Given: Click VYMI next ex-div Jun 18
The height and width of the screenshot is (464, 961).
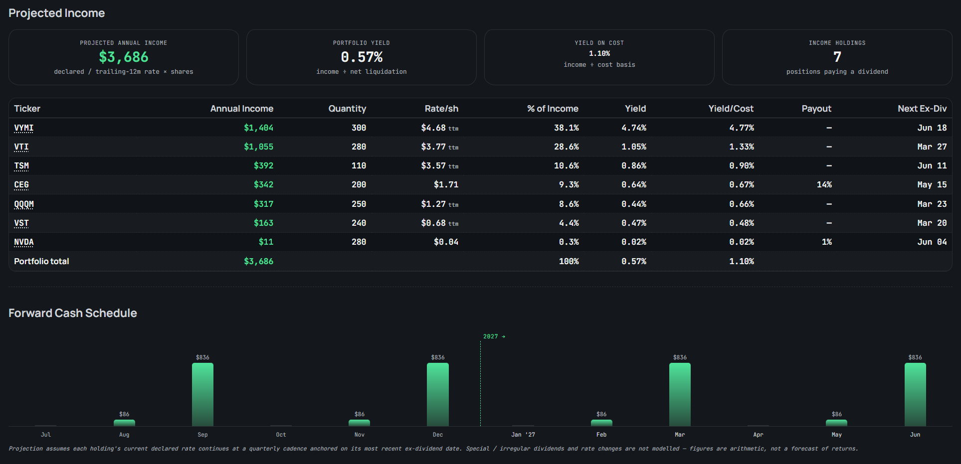Looking at the screenshot, I should click(932, 128).
